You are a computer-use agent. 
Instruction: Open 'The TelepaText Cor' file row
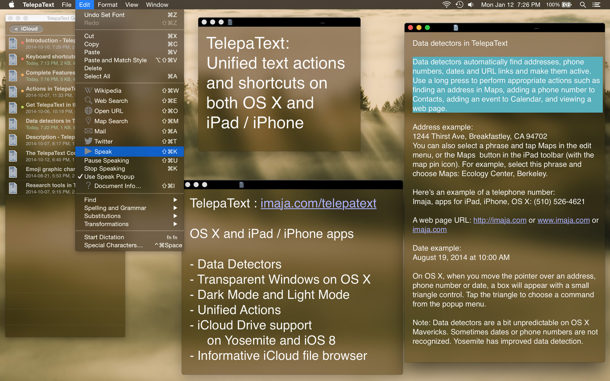(x=41, y=156)
